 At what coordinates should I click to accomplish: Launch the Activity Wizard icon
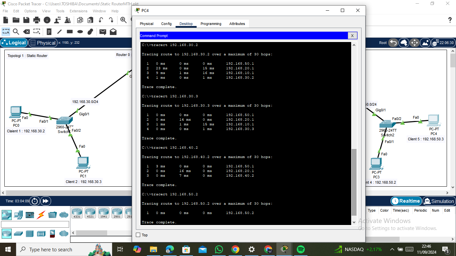click(68, 20)
